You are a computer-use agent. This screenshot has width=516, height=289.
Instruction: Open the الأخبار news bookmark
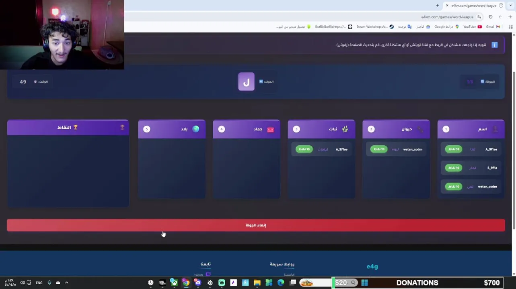423,27
